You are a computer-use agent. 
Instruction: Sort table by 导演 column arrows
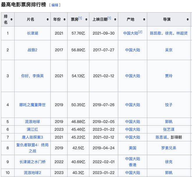point(188,20)
